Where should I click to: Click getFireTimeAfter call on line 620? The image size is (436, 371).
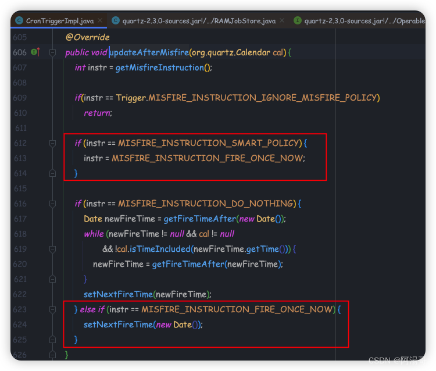[x=188, y=264]
